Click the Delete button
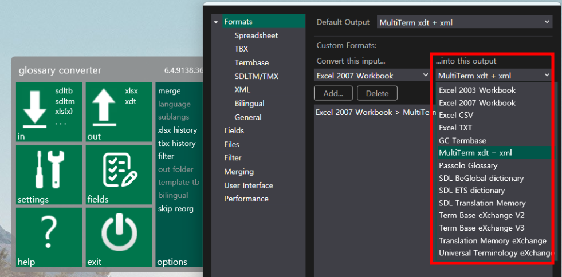 tap(377, 93)
